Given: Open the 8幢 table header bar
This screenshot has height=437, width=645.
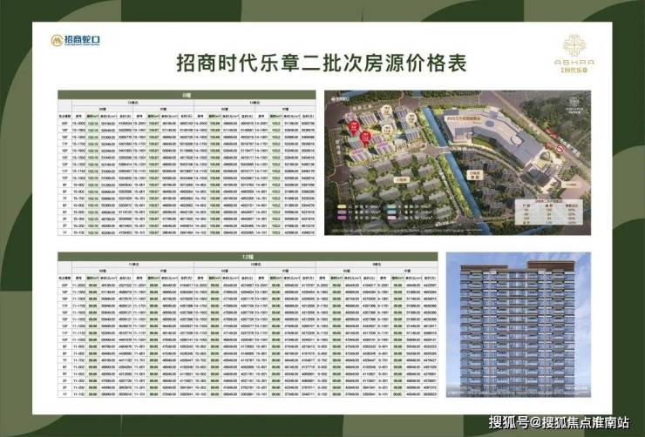Looking at the screenshot, I should [x=187, y=95].
